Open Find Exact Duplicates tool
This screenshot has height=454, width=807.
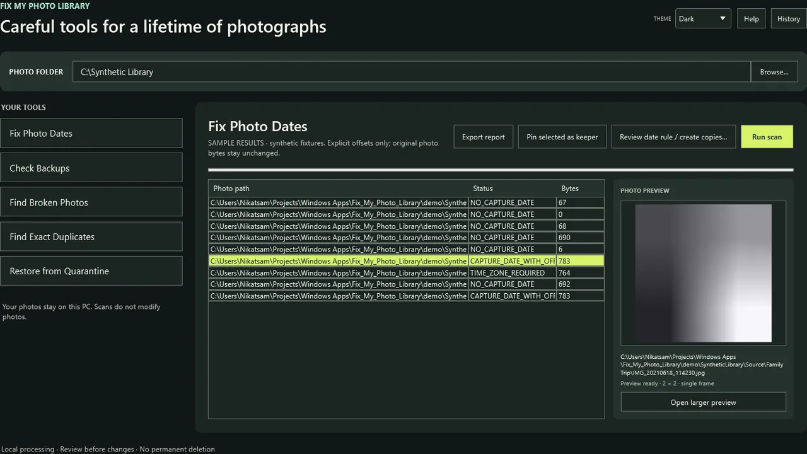(91, 236)
